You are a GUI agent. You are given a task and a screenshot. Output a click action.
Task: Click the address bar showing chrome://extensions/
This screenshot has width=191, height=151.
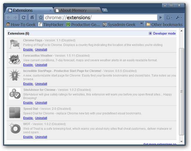point(101,18)
